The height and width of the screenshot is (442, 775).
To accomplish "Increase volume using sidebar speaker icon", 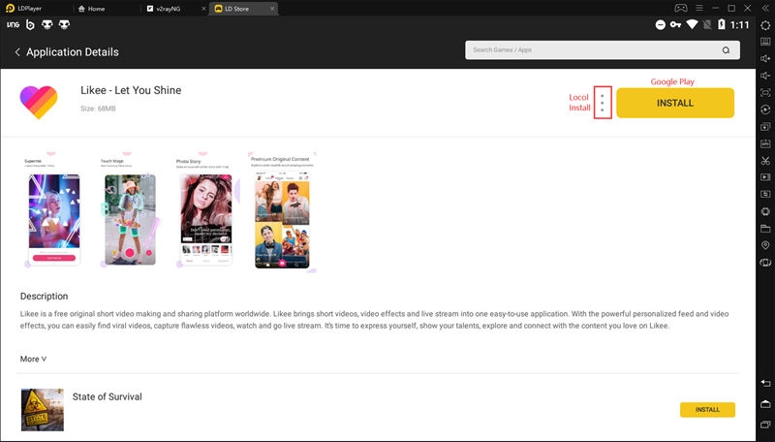I will coord(765,59).
